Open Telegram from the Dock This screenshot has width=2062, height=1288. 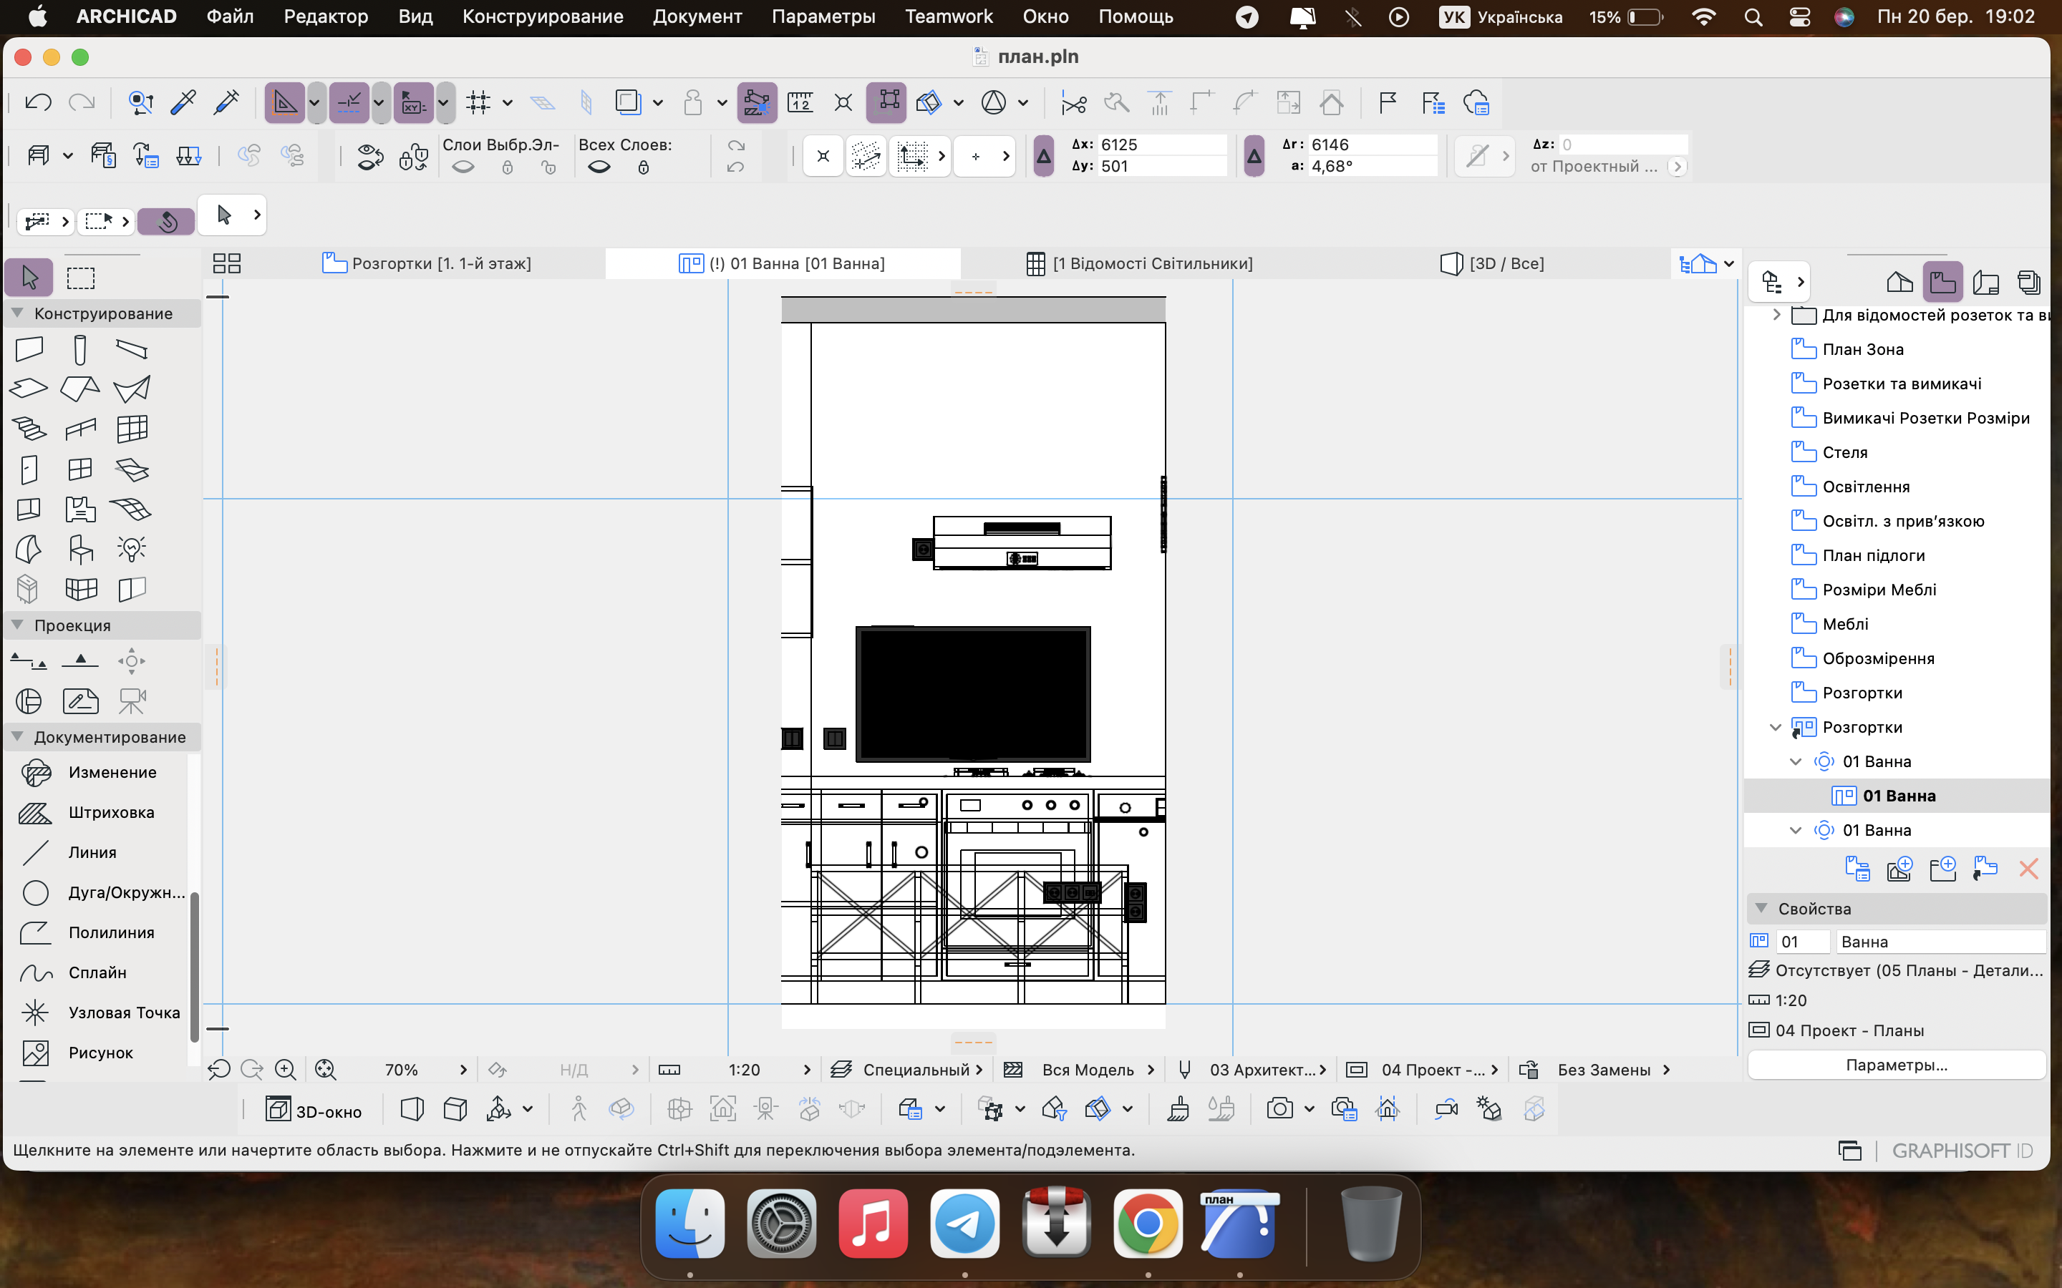[x=964, y=1224]
